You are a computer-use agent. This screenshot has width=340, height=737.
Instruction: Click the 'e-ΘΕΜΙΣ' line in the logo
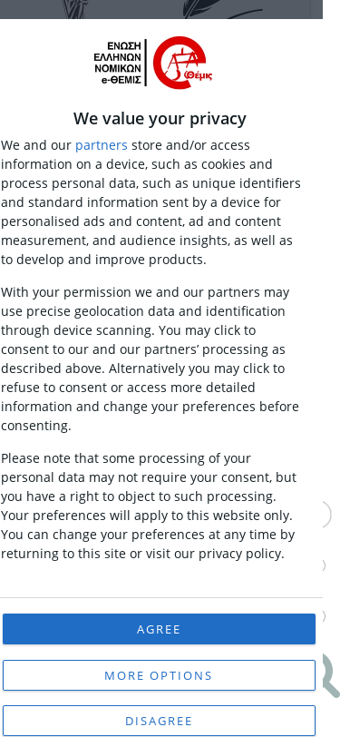(121, 80)
